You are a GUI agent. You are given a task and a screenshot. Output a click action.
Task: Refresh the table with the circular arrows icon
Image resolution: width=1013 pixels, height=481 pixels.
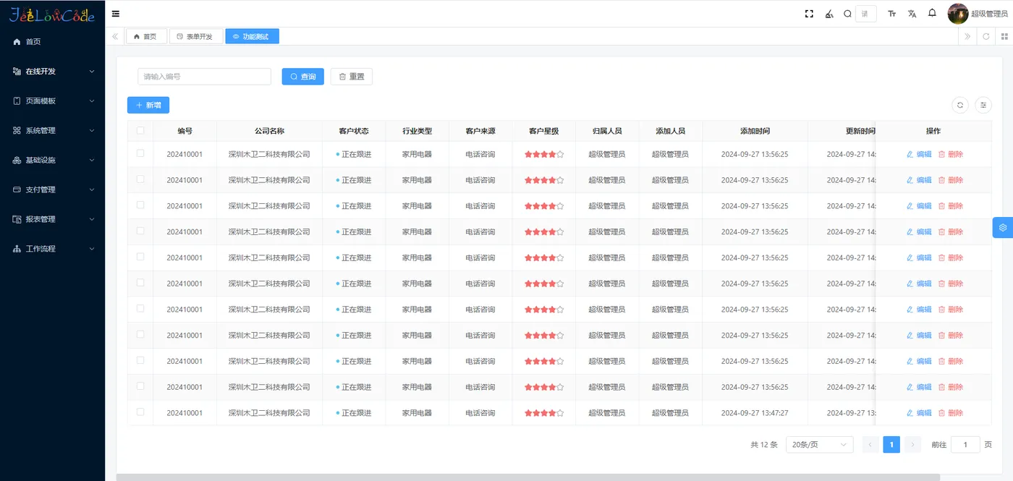960,105
